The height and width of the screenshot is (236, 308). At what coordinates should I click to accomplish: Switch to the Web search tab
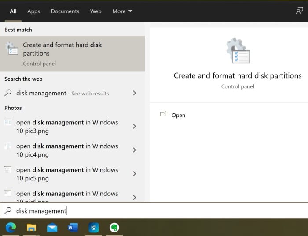point(95,11)
